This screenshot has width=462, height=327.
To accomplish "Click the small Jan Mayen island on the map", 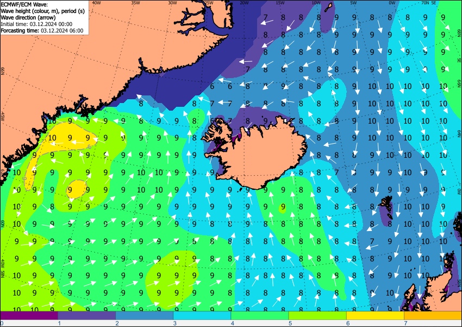I will click(329, 8).
